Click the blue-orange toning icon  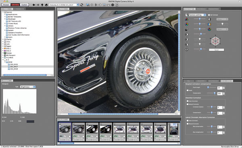coord(209,24)
